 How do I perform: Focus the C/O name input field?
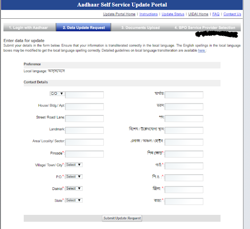(84, 95)
